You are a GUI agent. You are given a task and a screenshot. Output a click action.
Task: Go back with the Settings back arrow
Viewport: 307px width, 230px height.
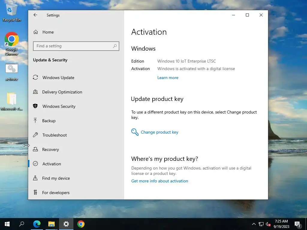click(x=35, y=15)
